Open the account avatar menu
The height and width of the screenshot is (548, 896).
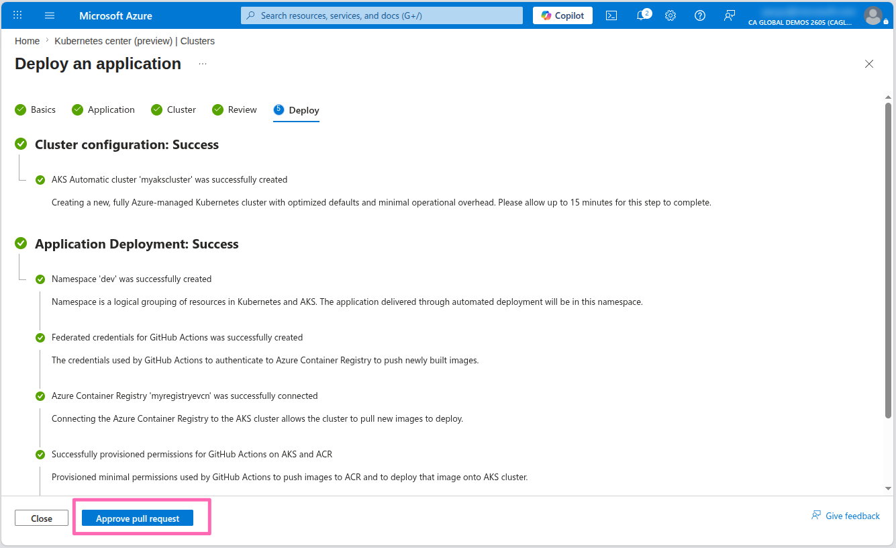(873, 15)
